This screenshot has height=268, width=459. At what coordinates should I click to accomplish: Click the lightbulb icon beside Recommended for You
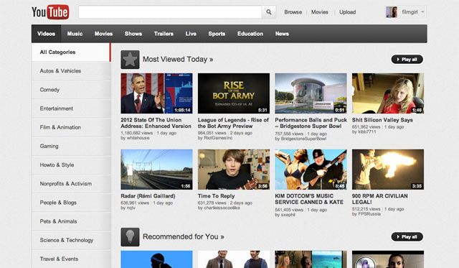point(130,237)
